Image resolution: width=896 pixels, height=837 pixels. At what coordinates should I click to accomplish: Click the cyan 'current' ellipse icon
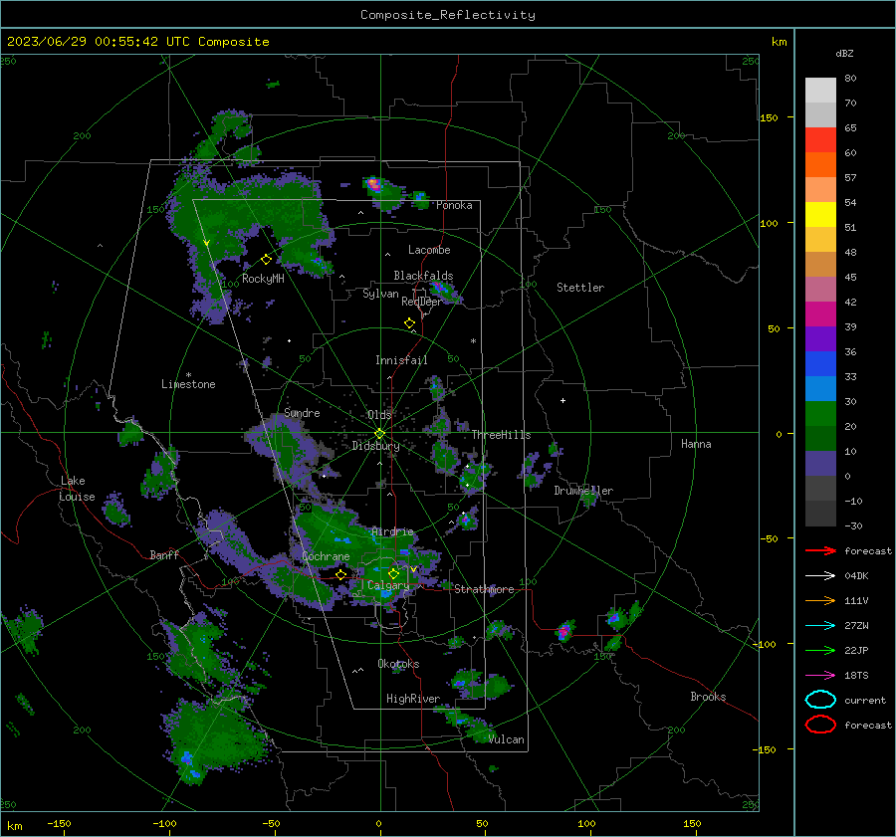click(820, 700)
